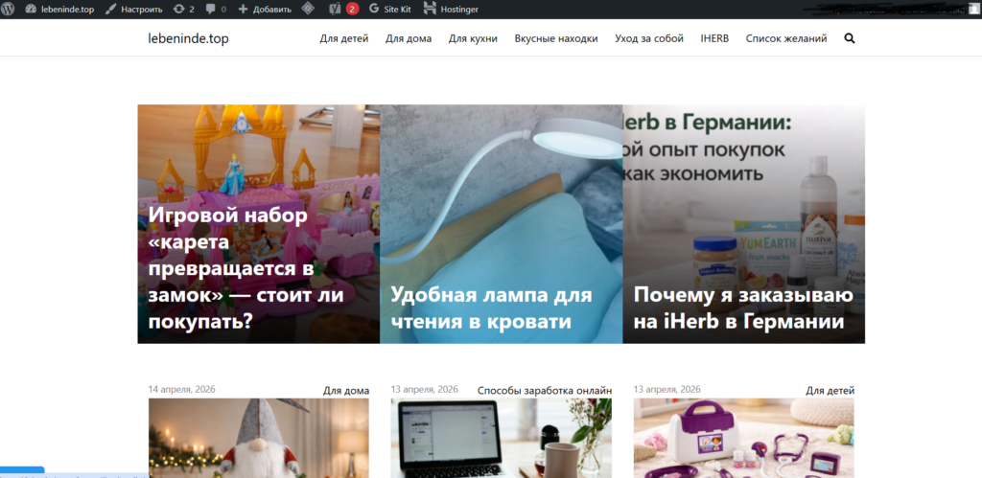Image resolution: width=982 pixels, height=478 pixels.
Task: Open the Добавить new content menu
Action: point(265,10)
